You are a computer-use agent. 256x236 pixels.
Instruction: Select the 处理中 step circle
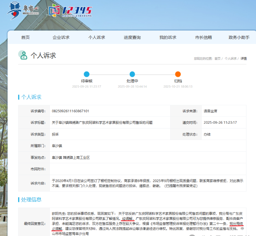coord(132,74)
